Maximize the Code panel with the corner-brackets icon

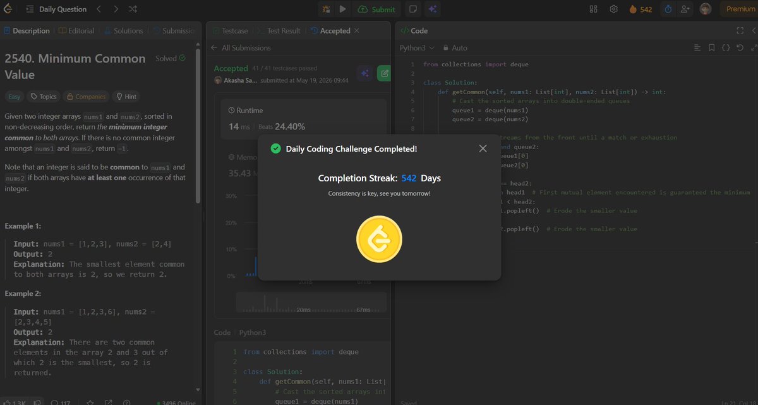tap(740, 30)
